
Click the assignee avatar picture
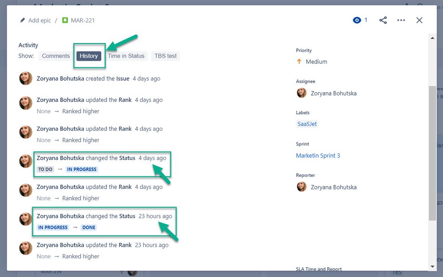coord(302,93)
